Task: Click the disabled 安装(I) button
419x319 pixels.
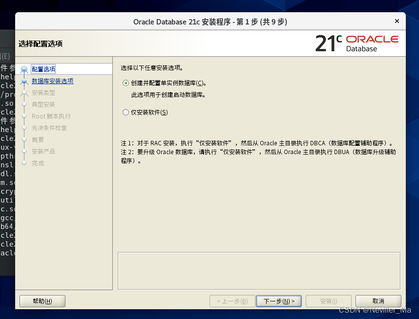Action: 329,301
